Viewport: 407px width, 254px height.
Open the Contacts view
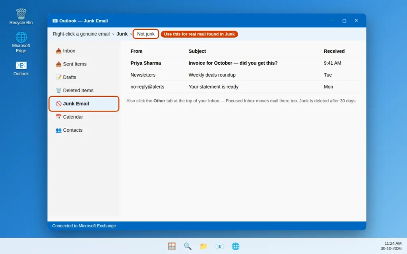coord(84,130)
